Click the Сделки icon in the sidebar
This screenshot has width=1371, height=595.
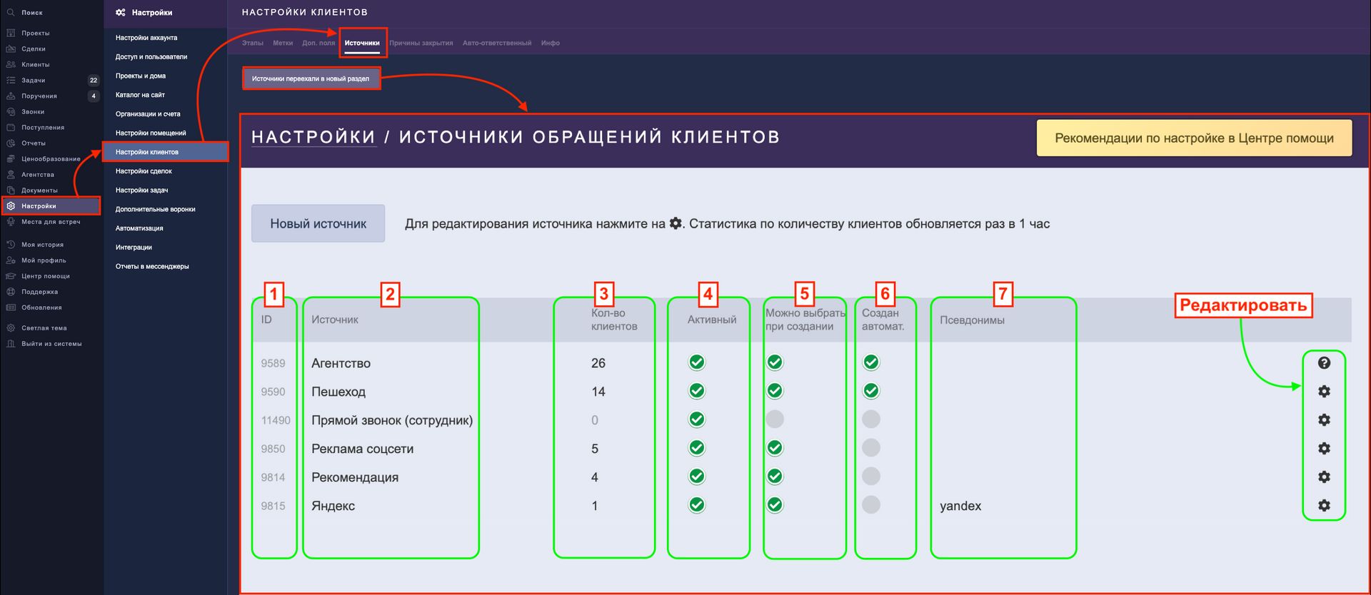coord(11,49)
